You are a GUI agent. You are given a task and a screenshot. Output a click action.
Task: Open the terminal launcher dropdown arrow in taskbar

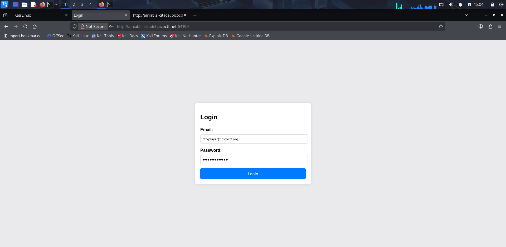click(x=56, y=4)
